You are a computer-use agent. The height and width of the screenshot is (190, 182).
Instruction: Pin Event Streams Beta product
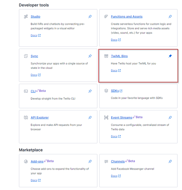170,118
